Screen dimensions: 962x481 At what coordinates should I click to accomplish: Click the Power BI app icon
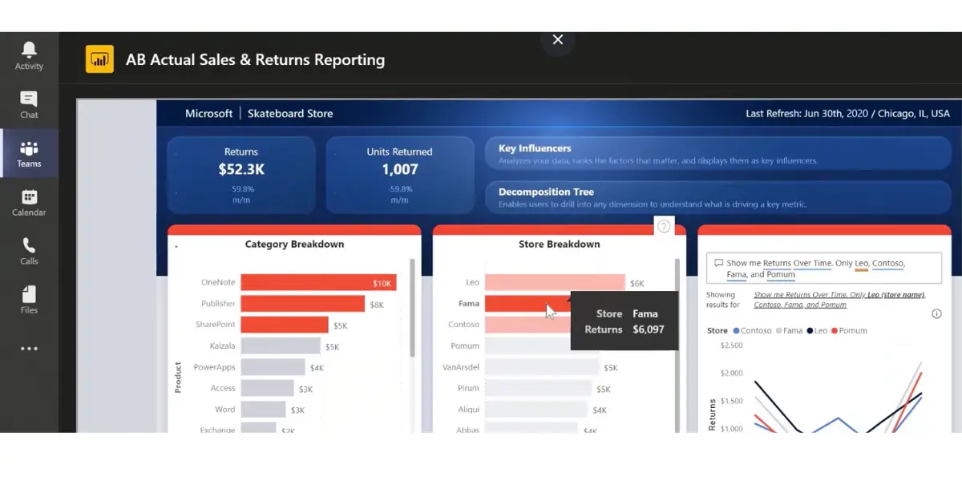pyautogui.click(x=99, y=59)
